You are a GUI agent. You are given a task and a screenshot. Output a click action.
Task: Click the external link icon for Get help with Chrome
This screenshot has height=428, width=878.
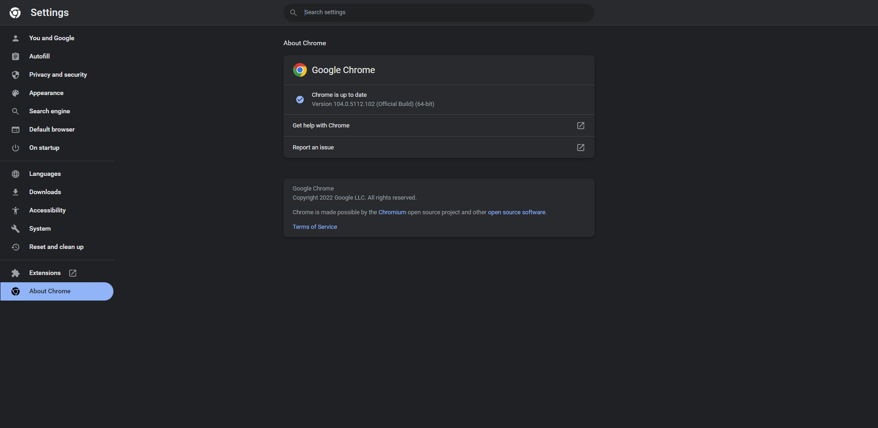(x=581, y=126)
